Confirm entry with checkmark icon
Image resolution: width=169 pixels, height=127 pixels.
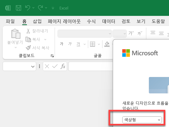pos(55,66)
